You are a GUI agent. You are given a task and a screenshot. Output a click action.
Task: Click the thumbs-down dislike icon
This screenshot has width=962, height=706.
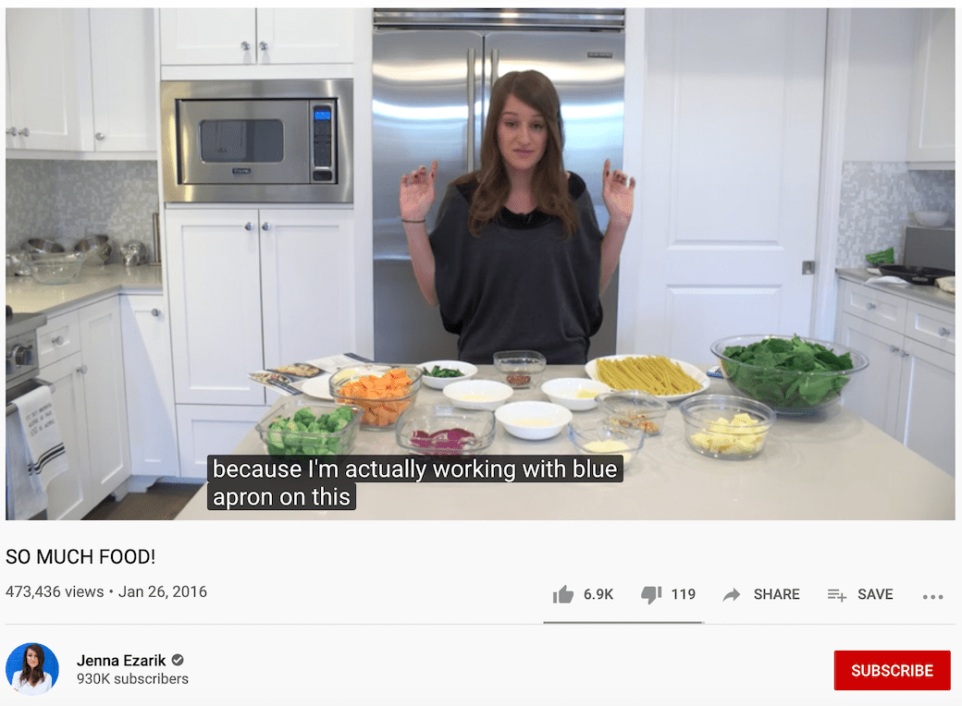point(651,594)
